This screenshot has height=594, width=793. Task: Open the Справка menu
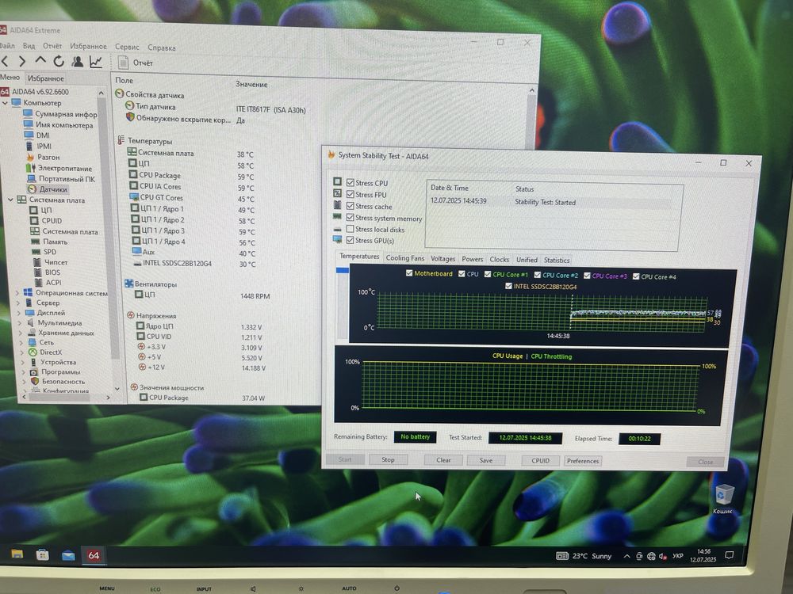162,48
